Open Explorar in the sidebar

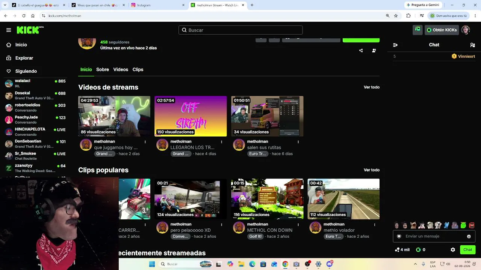tap(24, 58)
